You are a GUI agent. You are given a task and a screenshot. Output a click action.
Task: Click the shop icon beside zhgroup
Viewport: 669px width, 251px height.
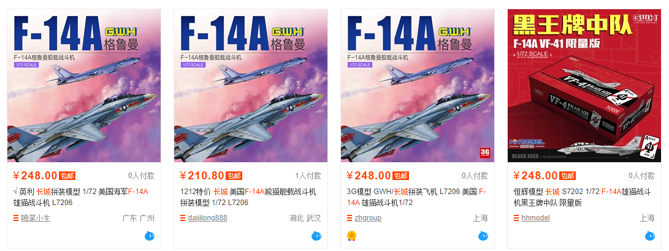pos(350,218)
